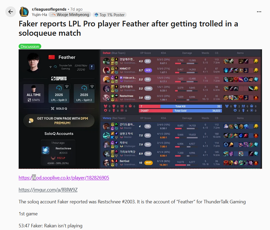Image resolution: width=270 pixels, height=230 pixels.
Task: Click the MVP badge next to BerrGod
Action: pyautogui.click(x=148, y=163)
